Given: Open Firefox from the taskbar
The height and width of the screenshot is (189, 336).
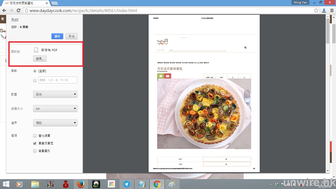Looking at the screenshot, I should [81, 184].
